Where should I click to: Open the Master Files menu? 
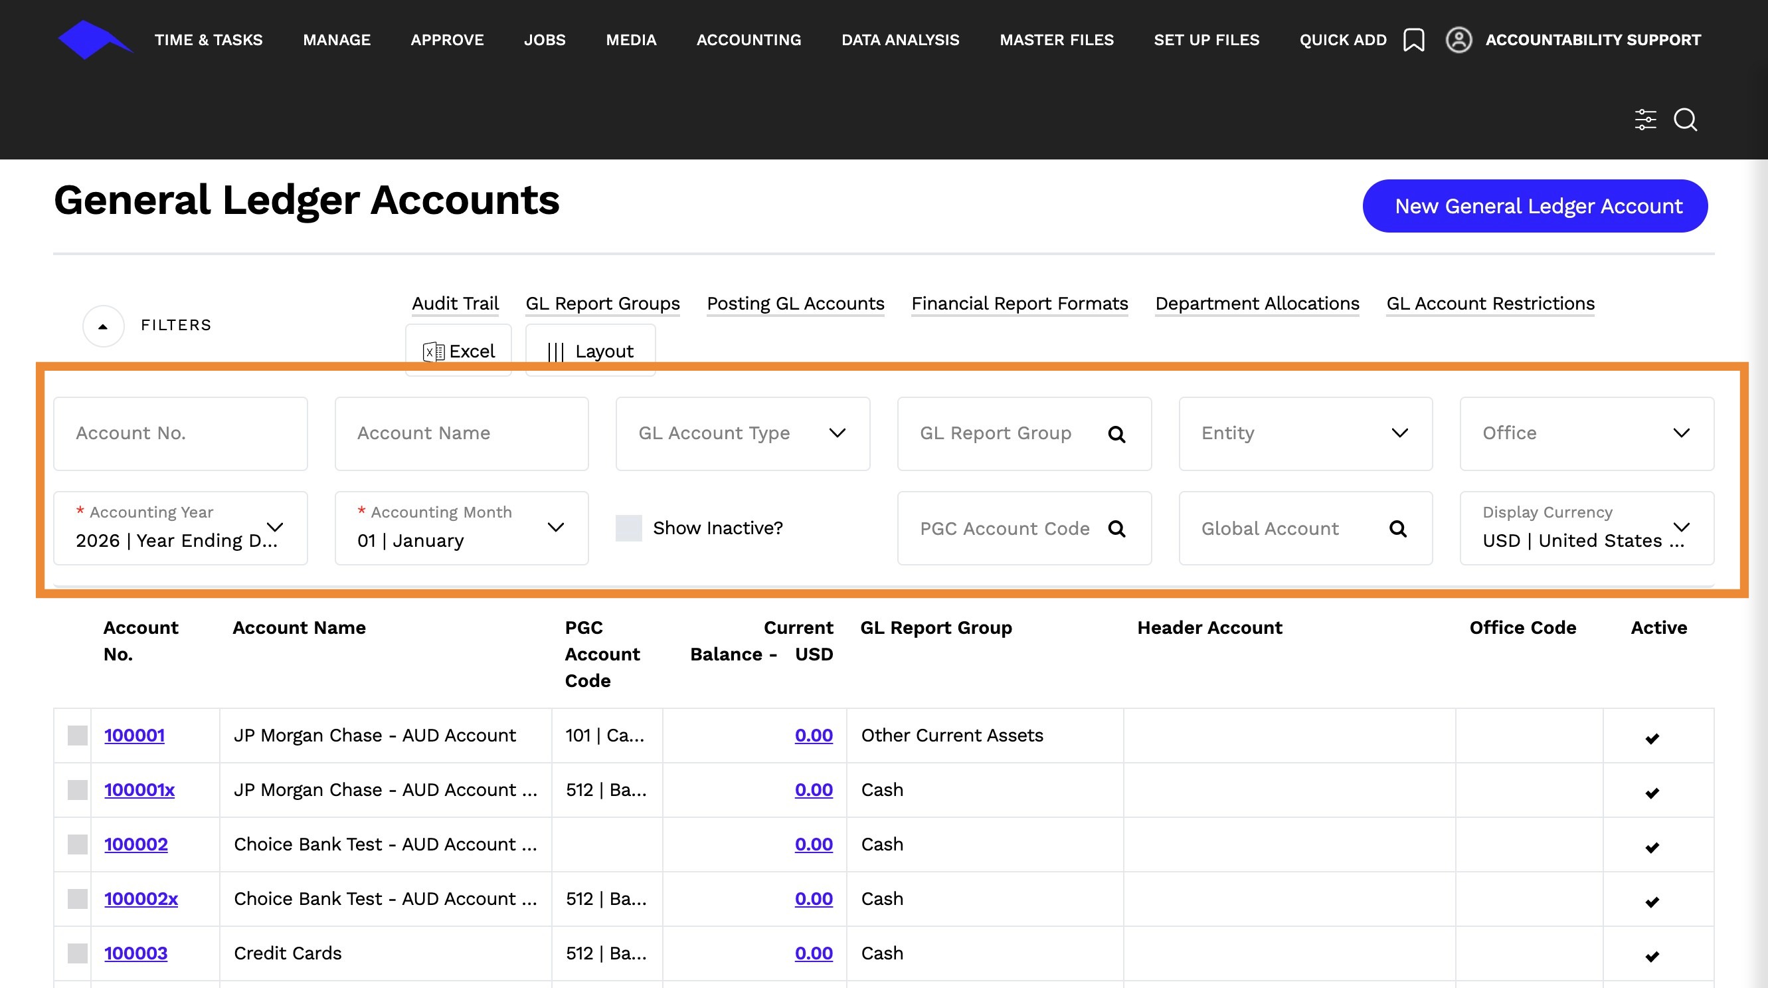pyautogui.click(x=1057, y=40)
